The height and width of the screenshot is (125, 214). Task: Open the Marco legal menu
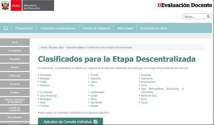[125, 28]
